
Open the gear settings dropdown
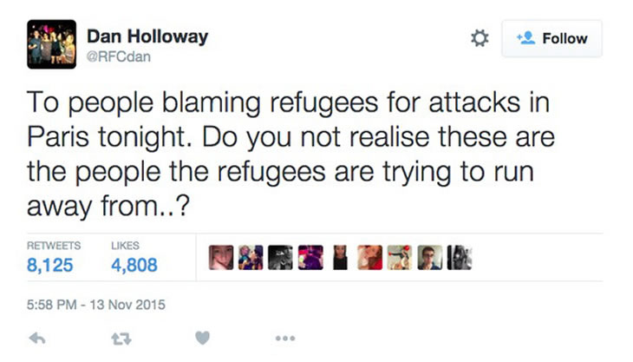point(480,38)
